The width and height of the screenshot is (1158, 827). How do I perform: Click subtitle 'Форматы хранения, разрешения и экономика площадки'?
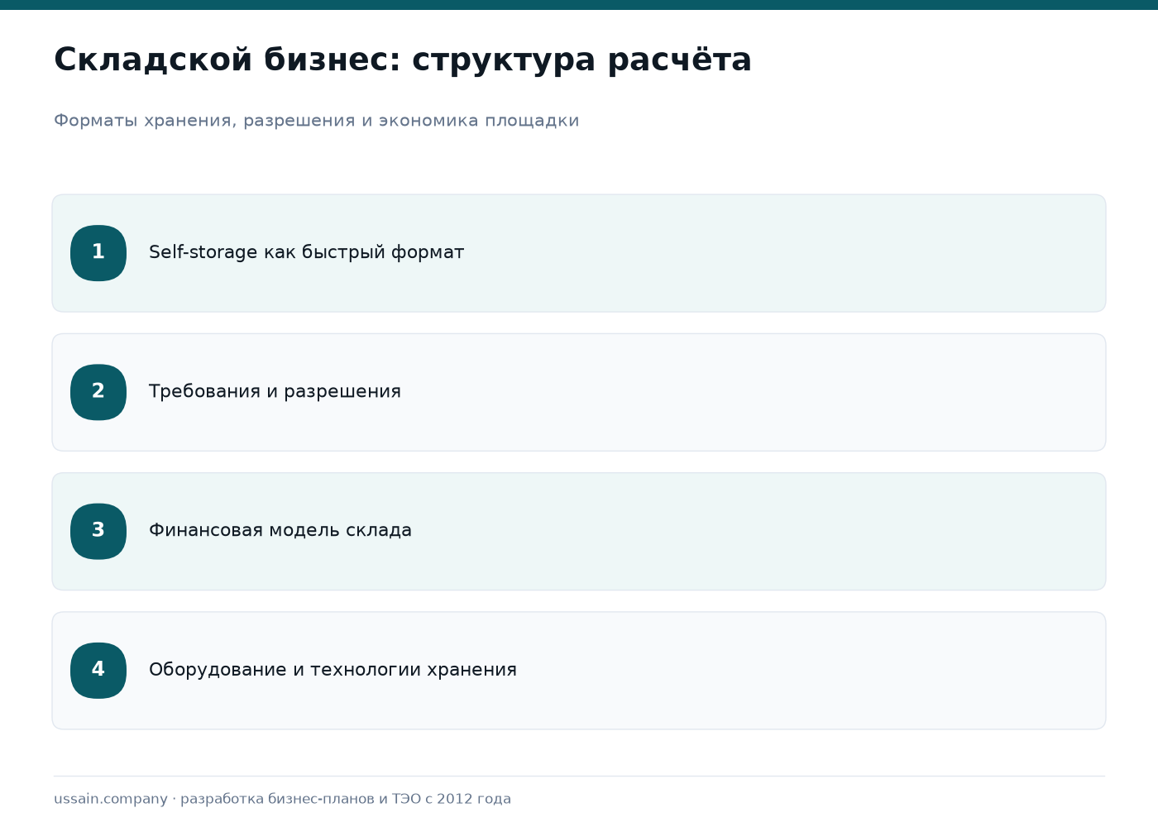coord(317,121)
